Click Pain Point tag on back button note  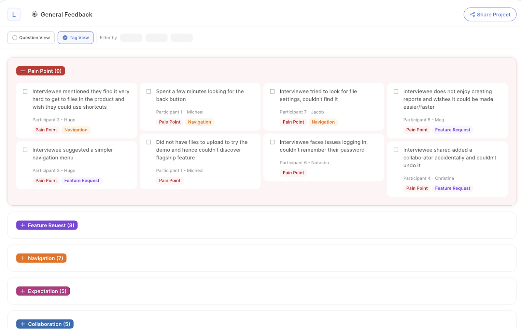tap(170, 122)
